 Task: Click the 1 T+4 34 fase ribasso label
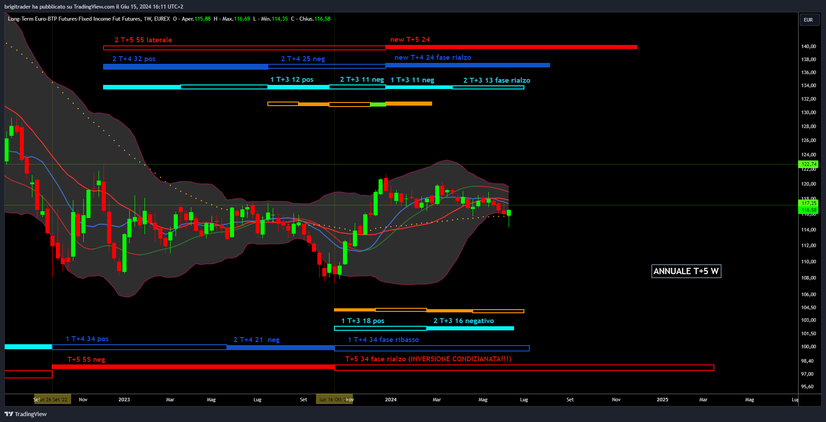(383, 340)
